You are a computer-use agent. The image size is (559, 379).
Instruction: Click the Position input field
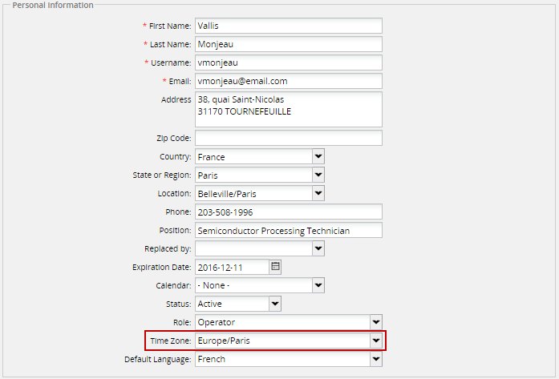[x=288, y=230]
